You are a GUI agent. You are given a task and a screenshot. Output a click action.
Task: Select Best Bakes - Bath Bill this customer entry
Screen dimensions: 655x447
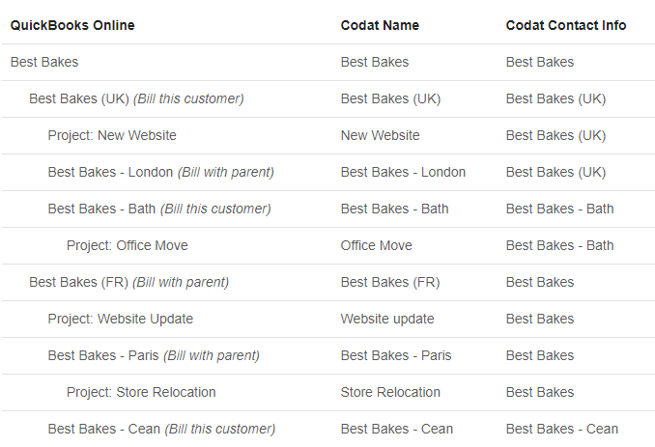point(158,209)
